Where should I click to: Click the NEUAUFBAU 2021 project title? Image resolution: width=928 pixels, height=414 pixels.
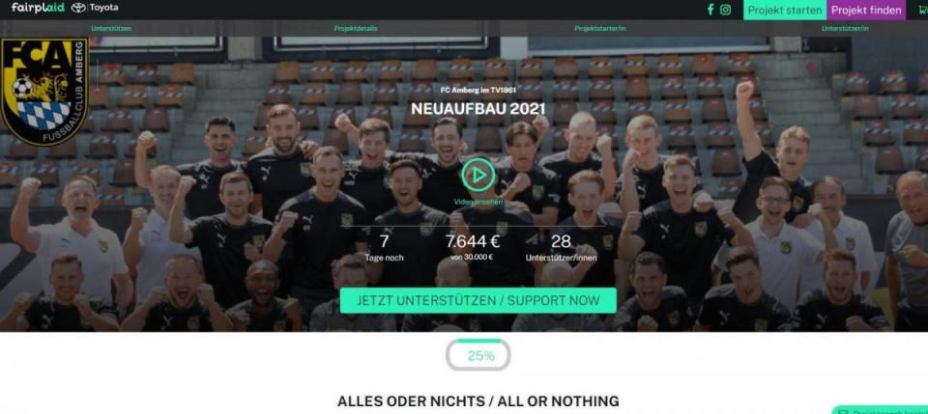click(x=478, y=109)
